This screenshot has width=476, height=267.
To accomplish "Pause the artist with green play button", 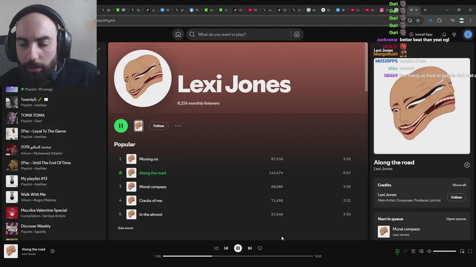I will [121, 126].
